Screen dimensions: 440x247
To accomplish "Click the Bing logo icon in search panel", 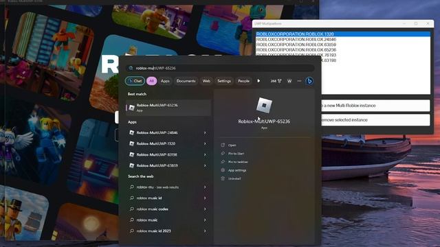I will pos(309,81).
